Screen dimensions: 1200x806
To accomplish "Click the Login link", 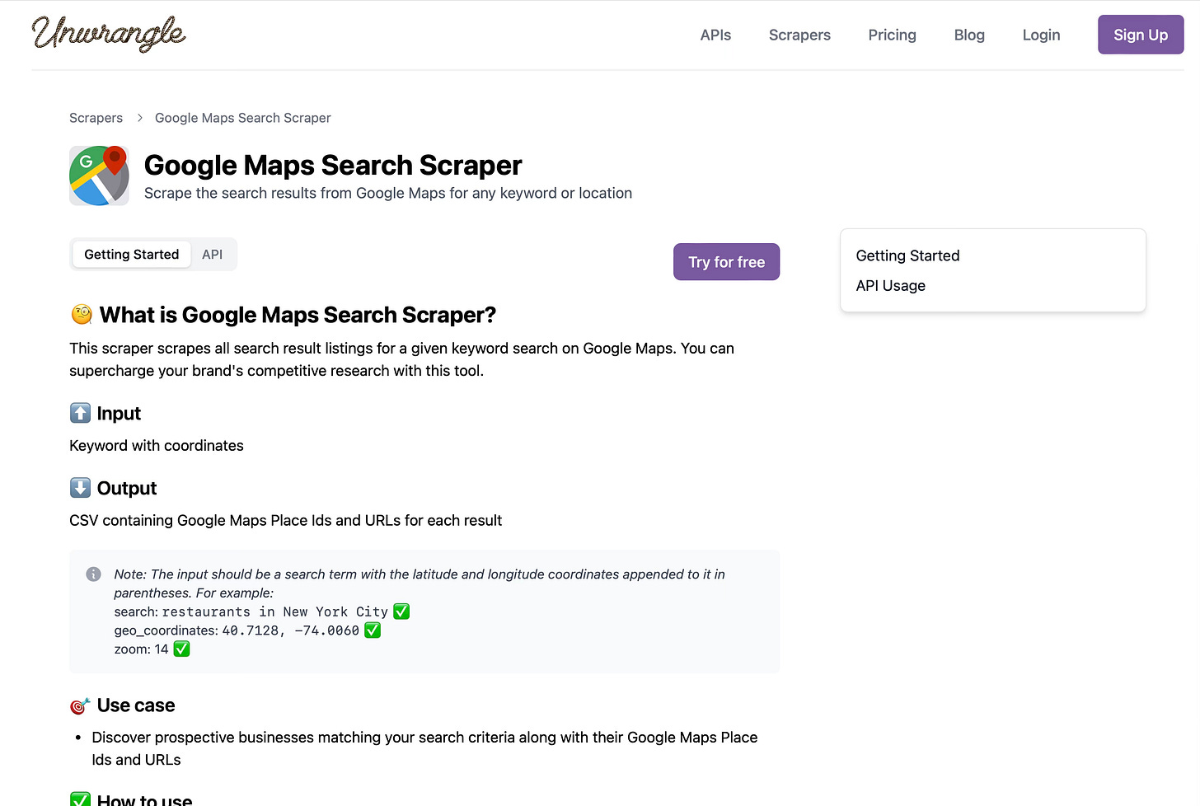I will 1041,35.
